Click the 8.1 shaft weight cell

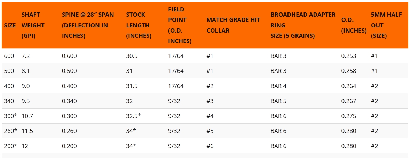coord(26,71)
